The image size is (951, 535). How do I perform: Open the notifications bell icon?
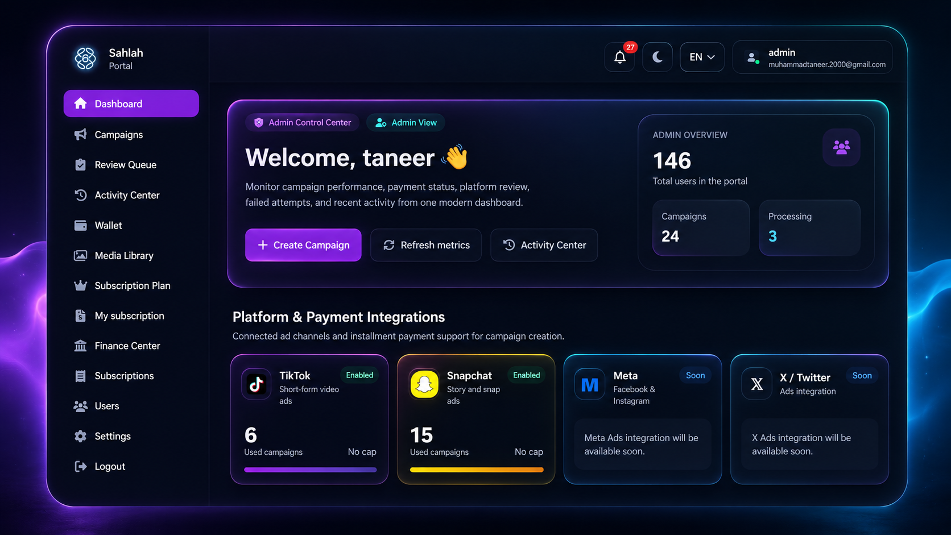[620, 57]
